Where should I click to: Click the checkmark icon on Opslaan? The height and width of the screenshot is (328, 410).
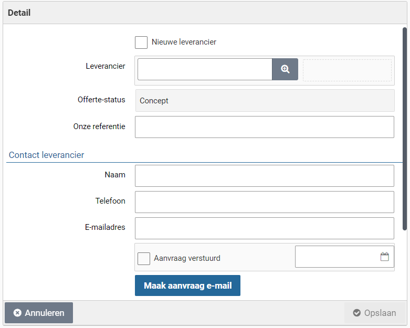click(x=357, y=313)
